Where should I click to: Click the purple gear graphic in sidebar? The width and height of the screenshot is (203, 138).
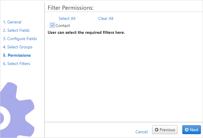click(17, 110)
